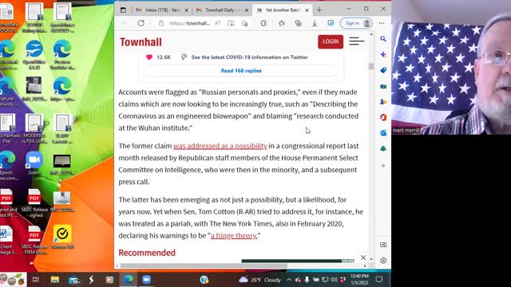Open the Extensions puzzle icon
The width and height of the screenshot is (511, 287).
click(263, 23)
